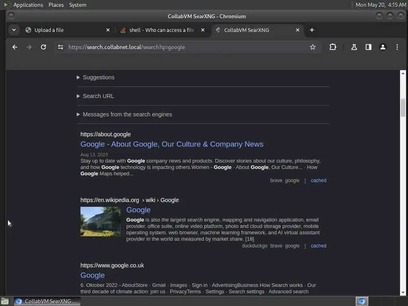Image resolution: width=408 pixels, height=306 pixels.
Task: Click the forward navigation arrow
Action: click(x=29, y=47)
